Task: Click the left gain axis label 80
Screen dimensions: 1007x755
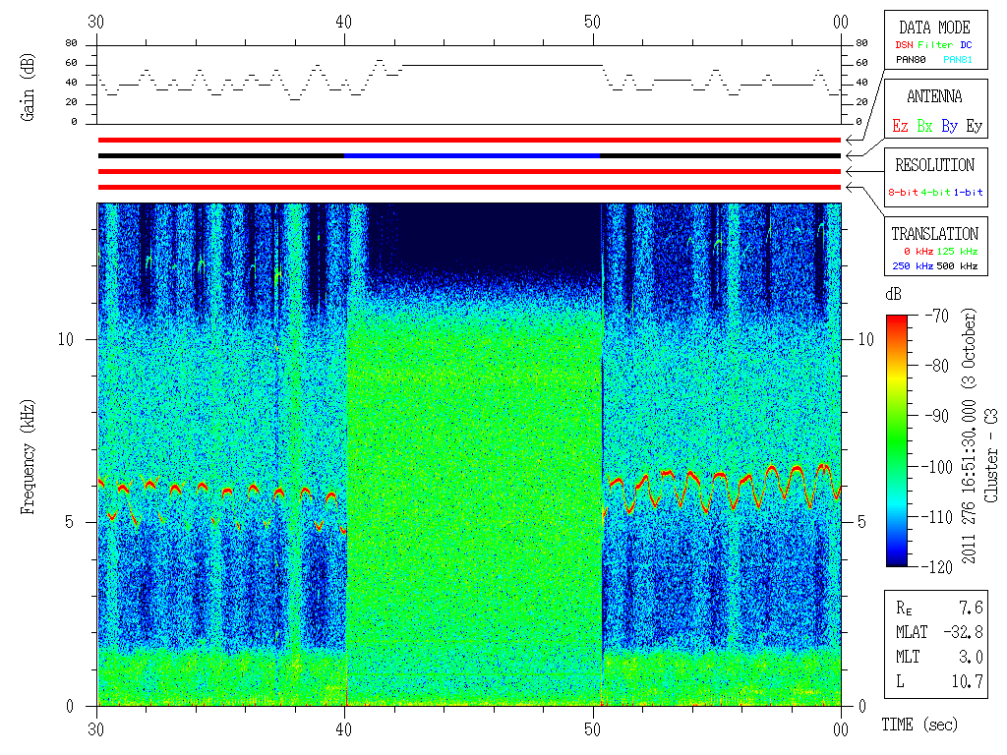Action: 71,43
